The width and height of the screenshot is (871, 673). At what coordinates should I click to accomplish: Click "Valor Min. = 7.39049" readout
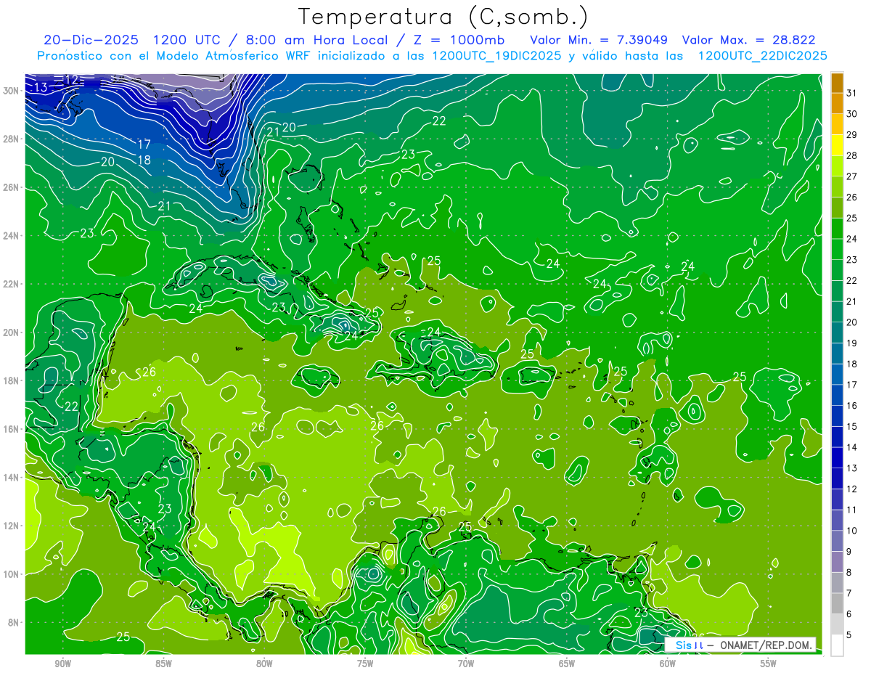[599, 40]
